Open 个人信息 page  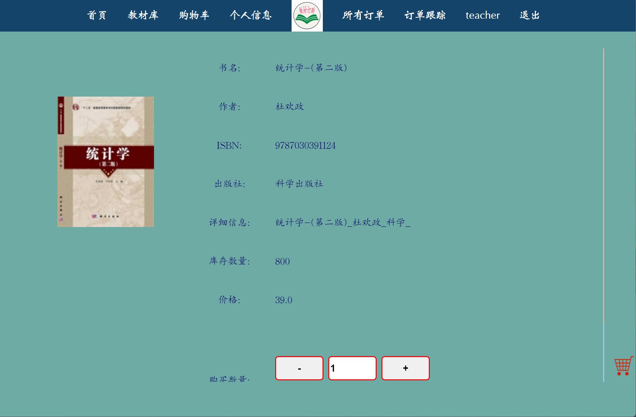pyautogui.click(x=251, y=15)
